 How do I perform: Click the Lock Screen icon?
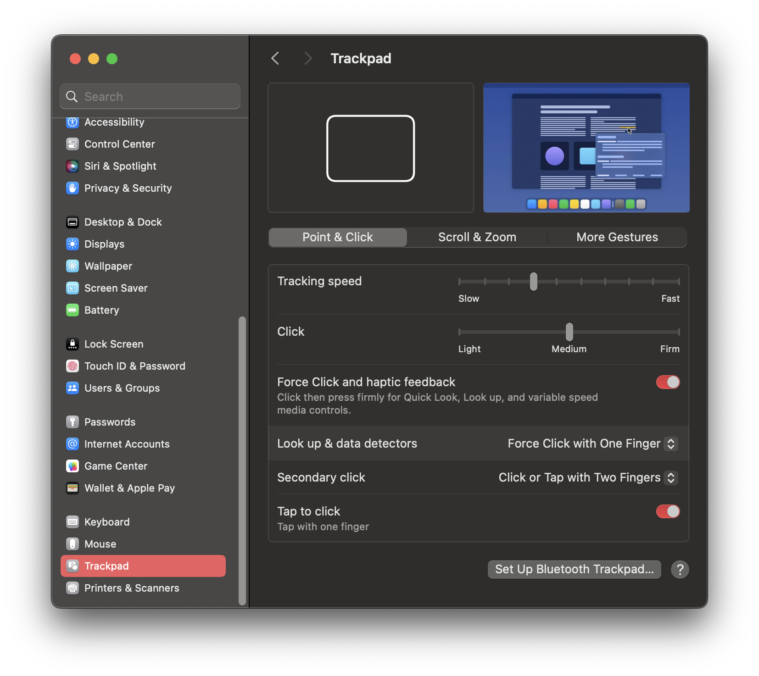tap(73, 344)
